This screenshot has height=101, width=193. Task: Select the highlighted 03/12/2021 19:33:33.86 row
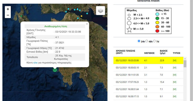pyautogui.click(x=148, y=60)
